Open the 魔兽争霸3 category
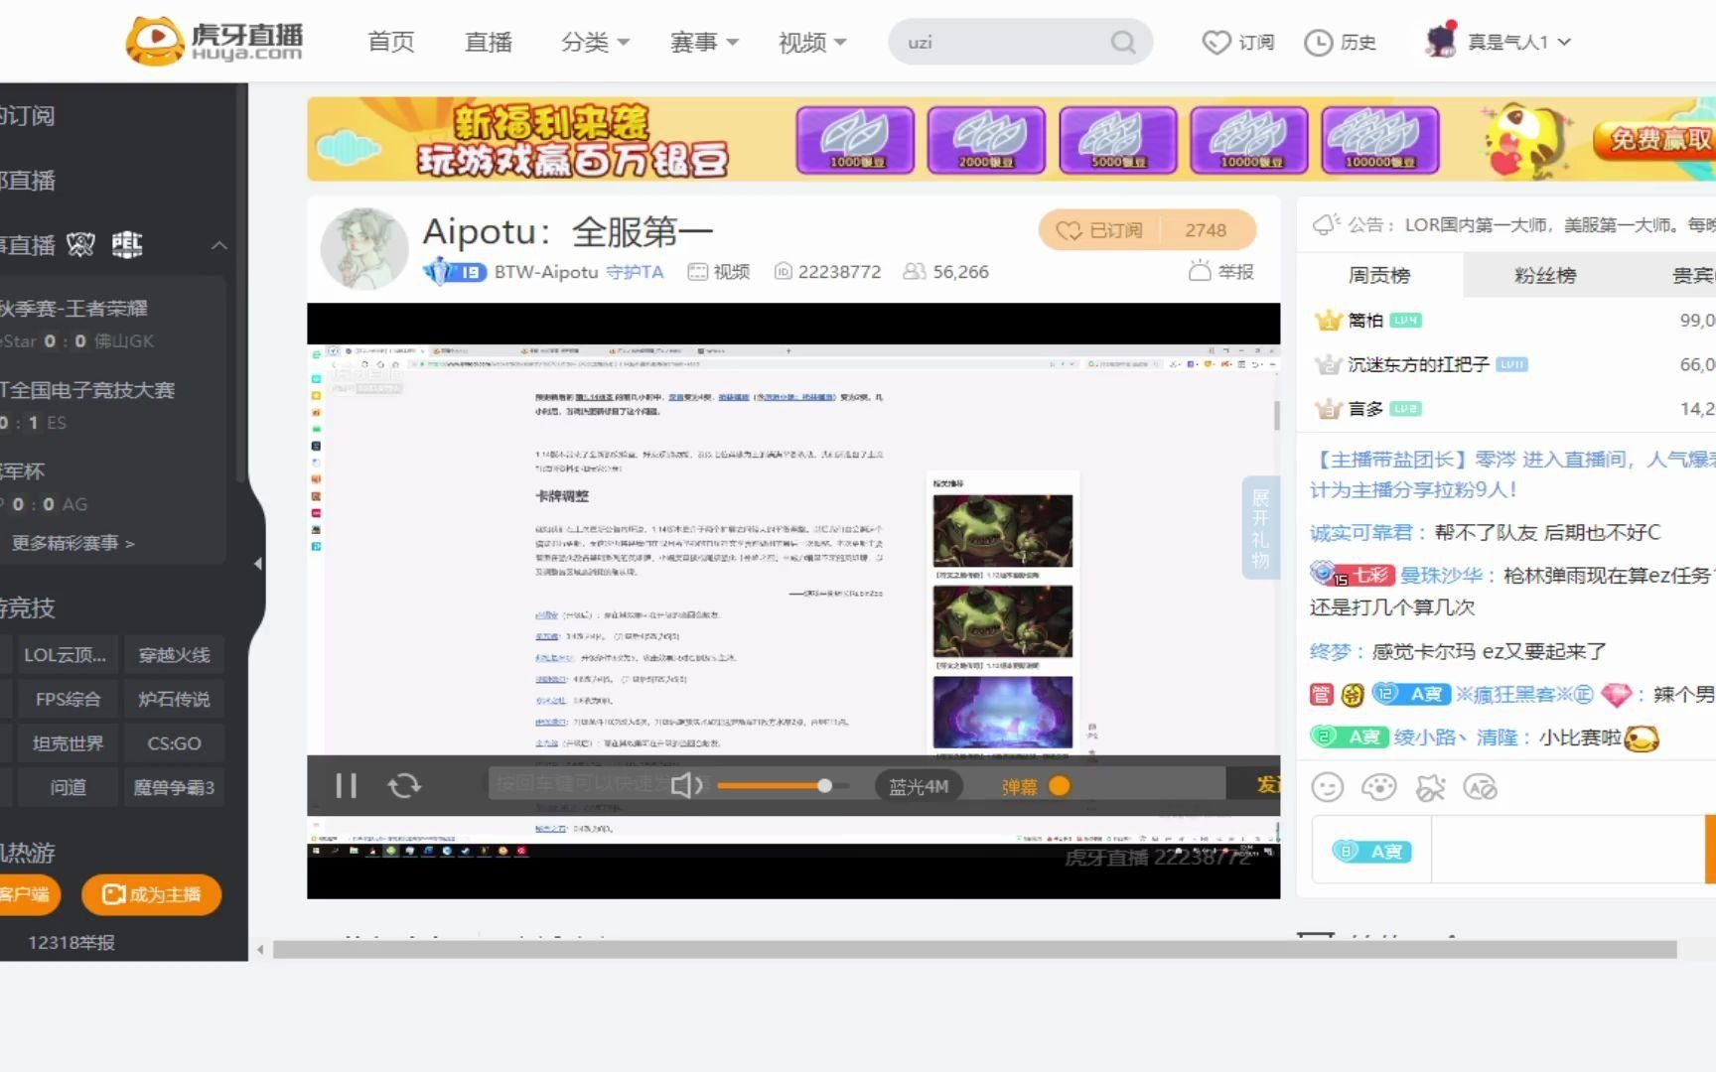This screenshot has height=1072, width=1716. 174,787
